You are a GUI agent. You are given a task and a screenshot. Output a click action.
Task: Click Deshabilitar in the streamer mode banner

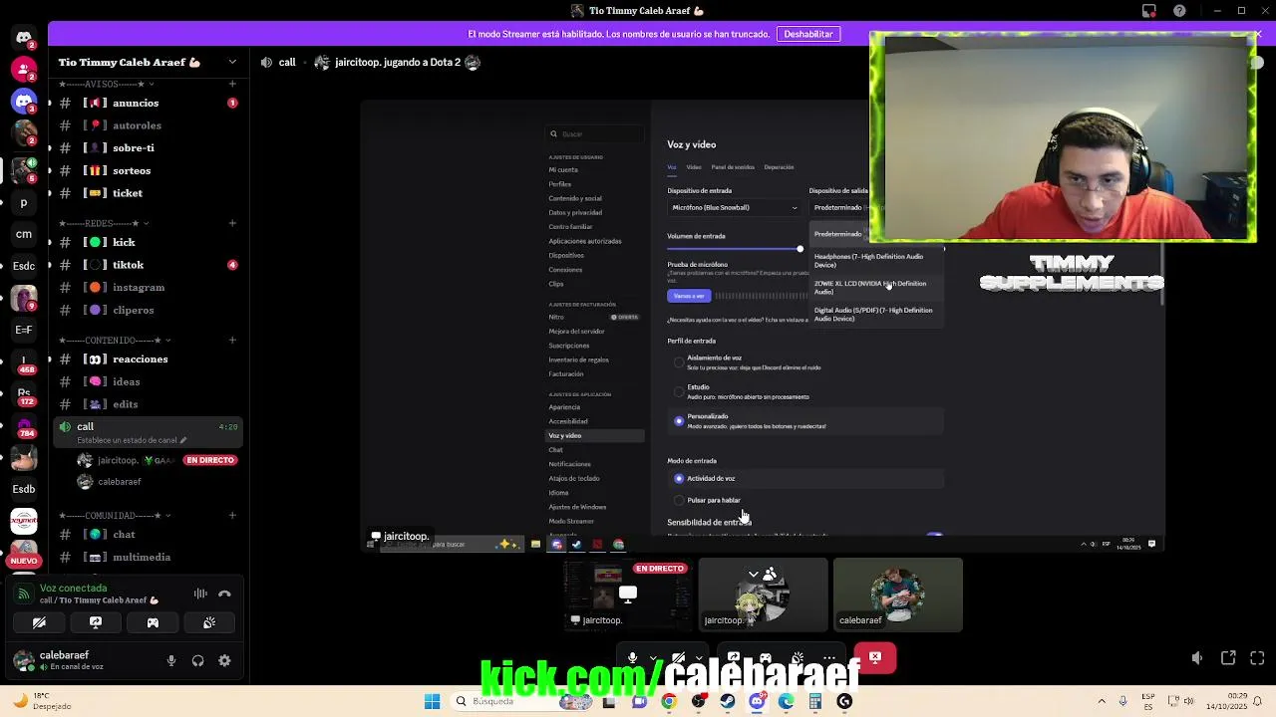pyautogui.click(x=808, y=34)
